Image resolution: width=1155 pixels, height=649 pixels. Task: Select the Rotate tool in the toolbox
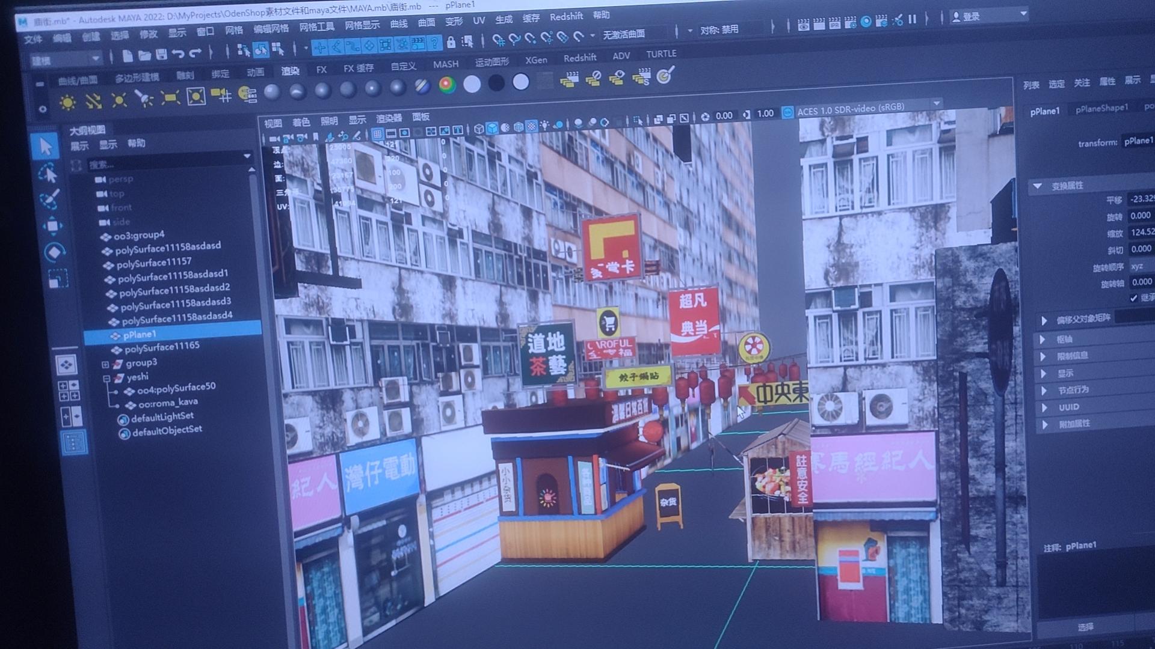(54, 252)
